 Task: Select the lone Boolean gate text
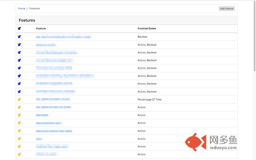(x=142, y=37)
